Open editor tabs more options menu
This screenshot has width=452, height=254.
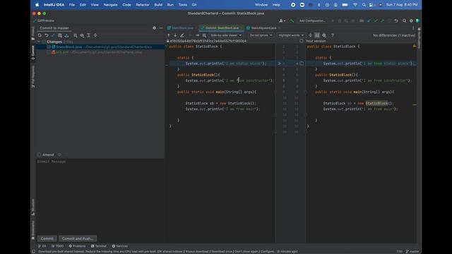pos(413,28)
